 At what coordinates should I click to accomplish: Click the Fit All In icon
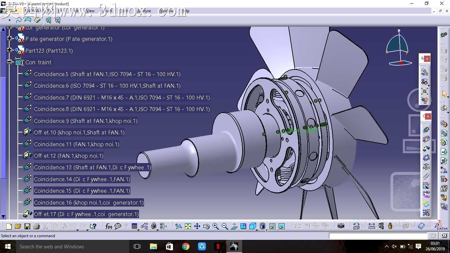point(188,226)
